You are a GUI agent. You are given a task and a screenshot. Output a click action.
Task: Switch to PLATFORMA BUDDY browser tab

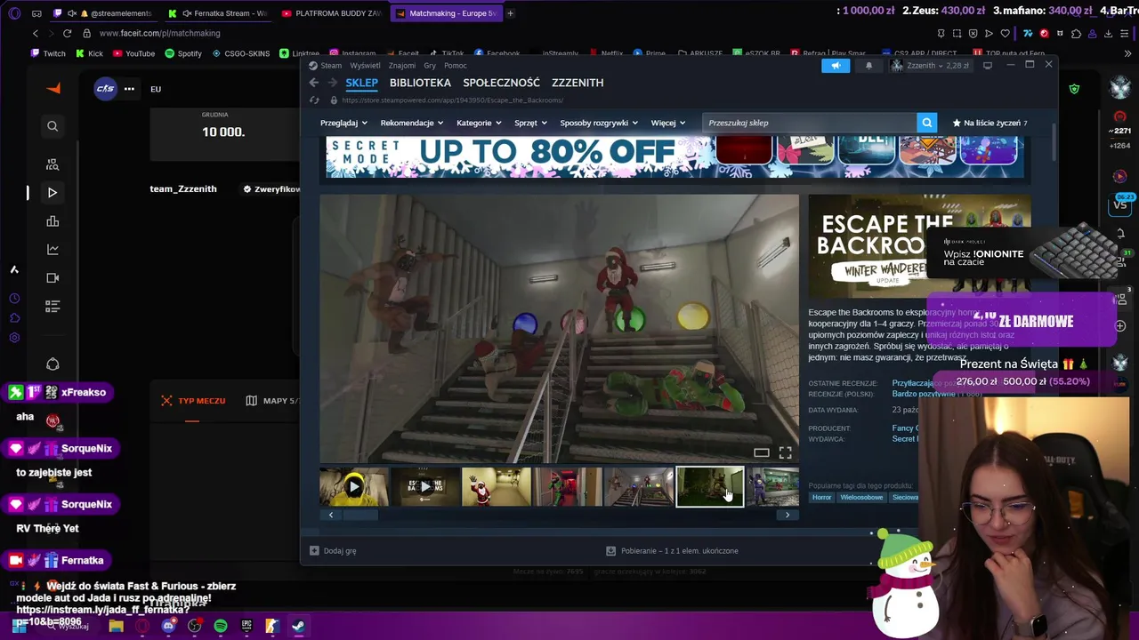330,13
